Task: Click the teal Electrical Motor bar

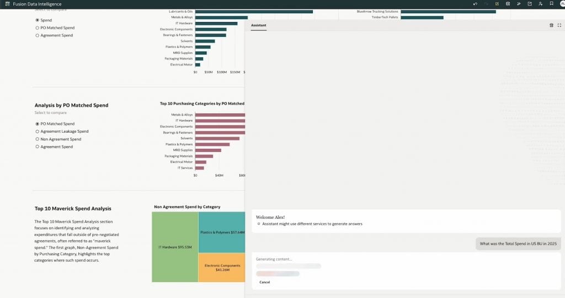Action: coord(198,65)
